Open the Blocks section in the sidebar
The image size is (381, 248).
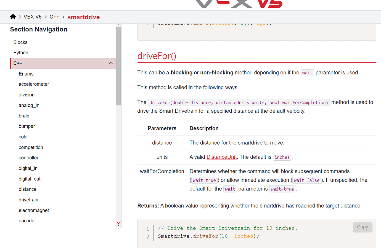pos(20,42)
